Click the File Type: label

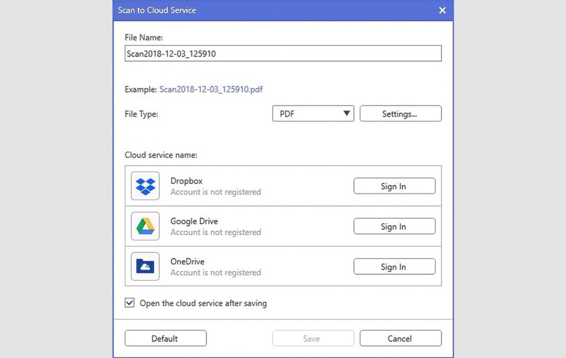tap(141, 114)
